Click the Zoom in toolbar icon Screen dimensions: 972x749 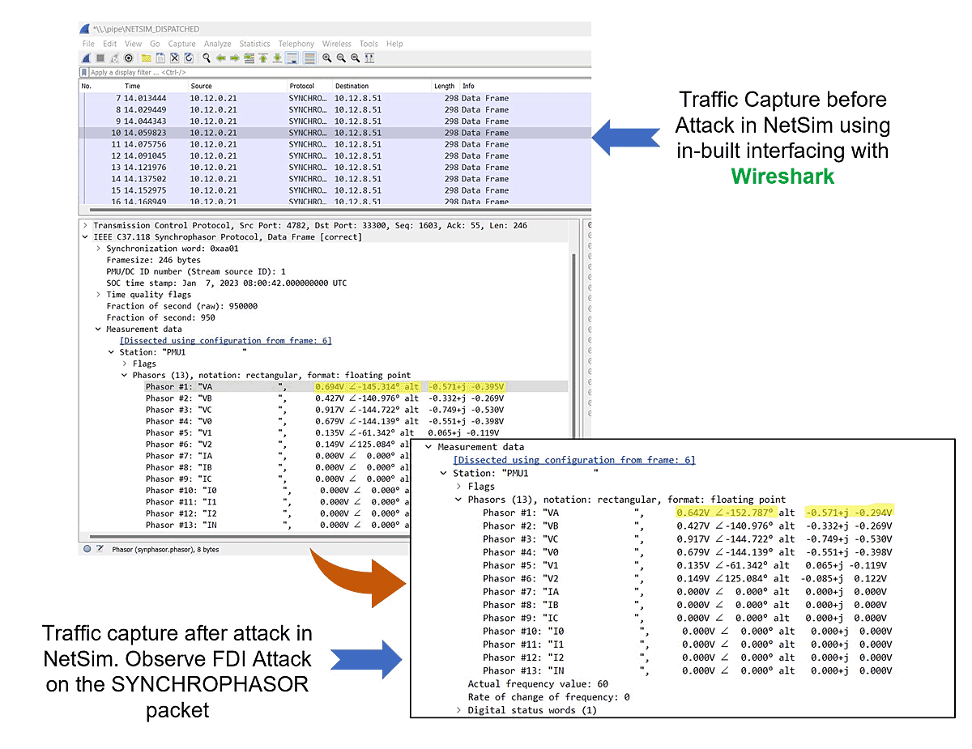(326, 58)
